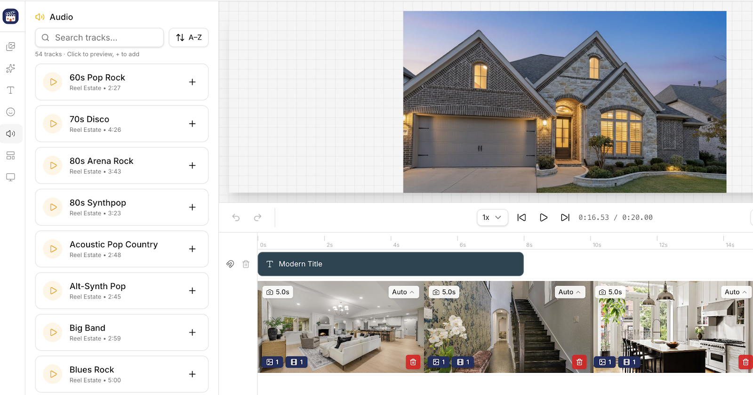Toggle the link icon beside title track
The width and height of the screenshot is (753, 395).
click(230, 264)
